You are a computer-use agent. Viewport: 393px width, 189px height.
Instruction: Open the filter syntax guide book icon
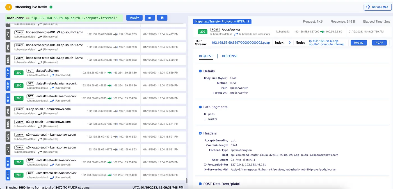pyautogui.click(x=150, y=18)
